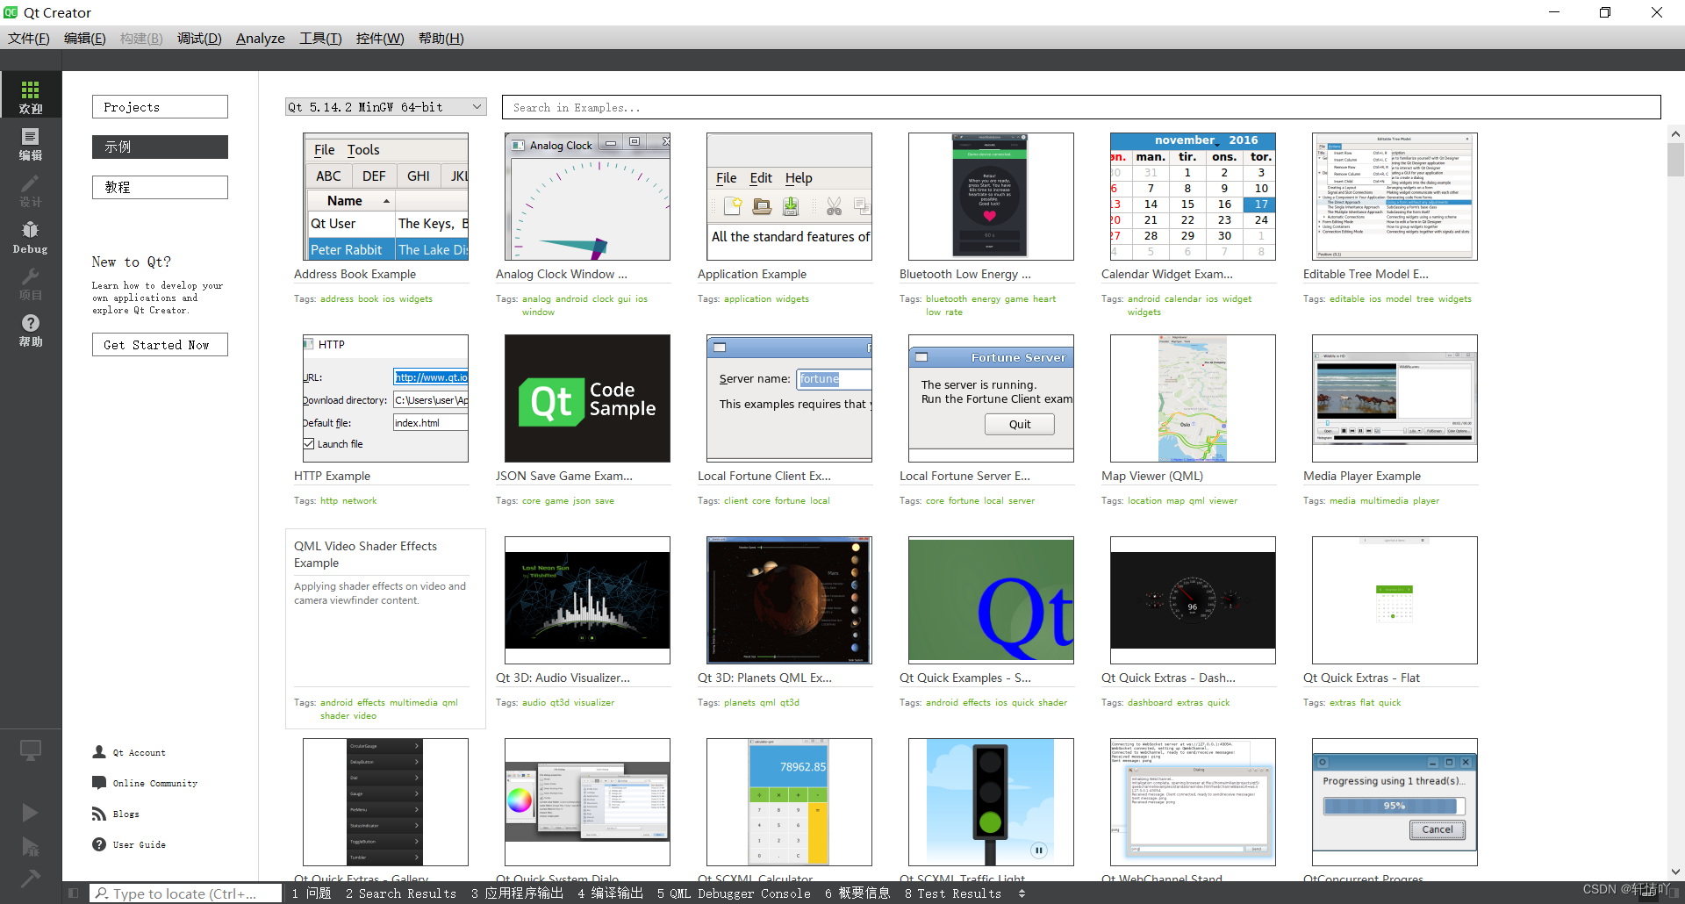
Task: Click the kit selector monitor icon
Action: pyautogui.click(x=31, y=750)
